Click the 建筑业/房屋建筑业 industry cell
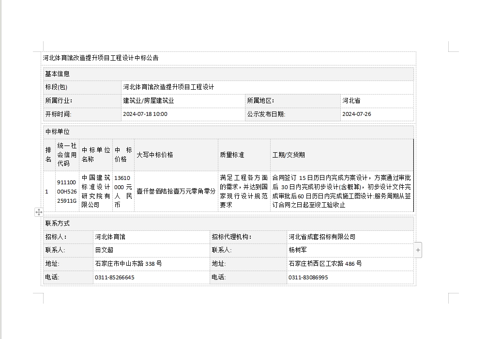Screen dimensions: 487x339 (x=149, y=101)
